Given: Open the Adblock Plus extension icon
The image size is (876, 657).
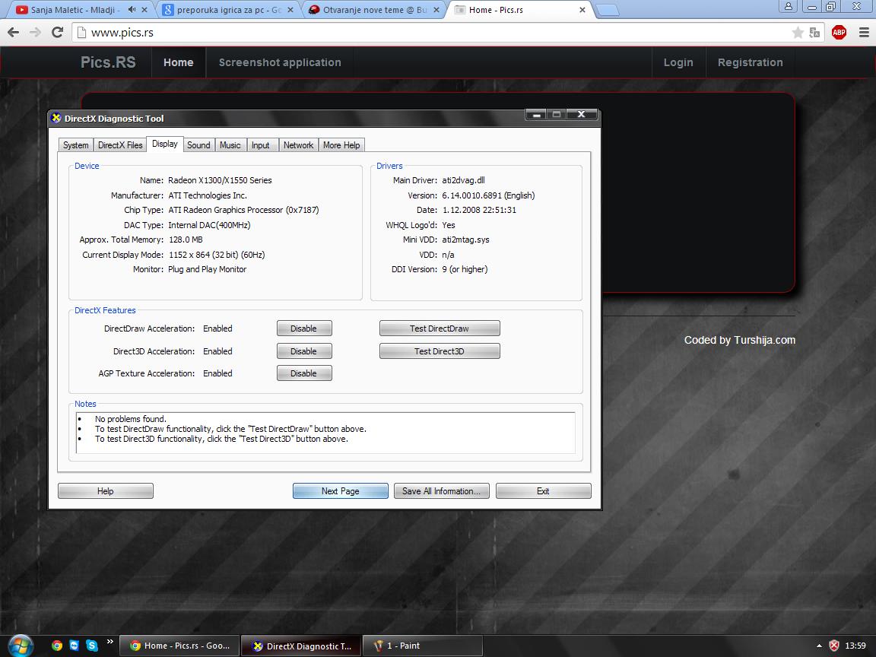Looking at the screenshot, I should click(x=839, y=32).
